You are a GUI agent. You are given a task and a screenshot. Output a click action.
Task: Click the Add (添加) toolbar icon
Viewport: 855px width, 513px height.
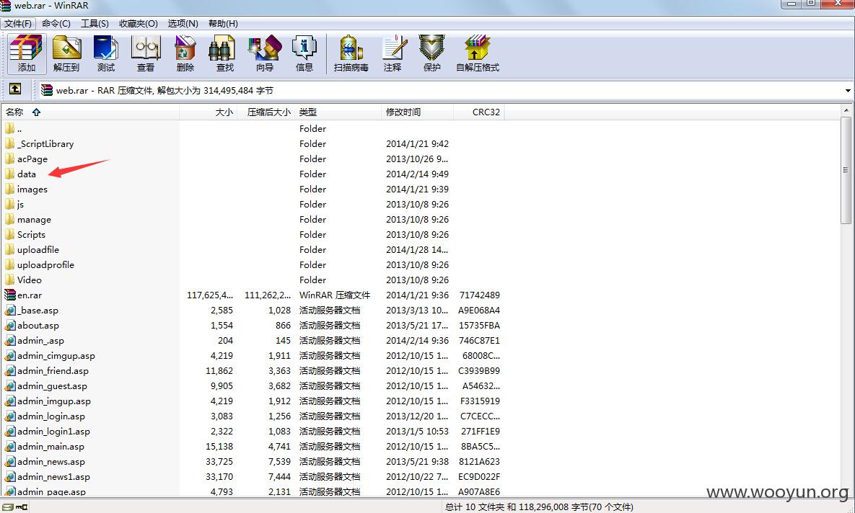click(26, 53)
